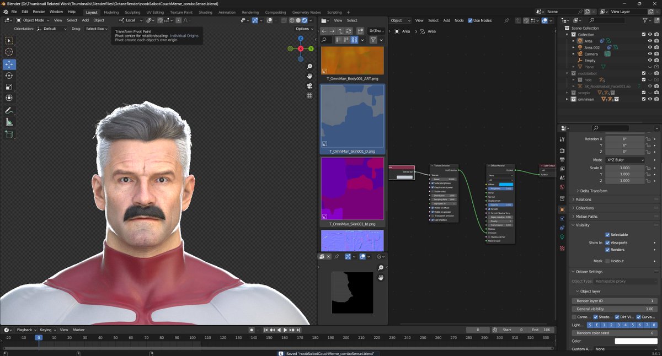Expand the scorpio collection

tap(567, 93)
